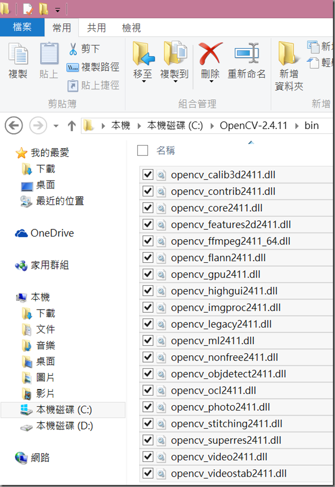
Task: Open Music (音樂) folder under This PC
Action: (x=39, y=346)
